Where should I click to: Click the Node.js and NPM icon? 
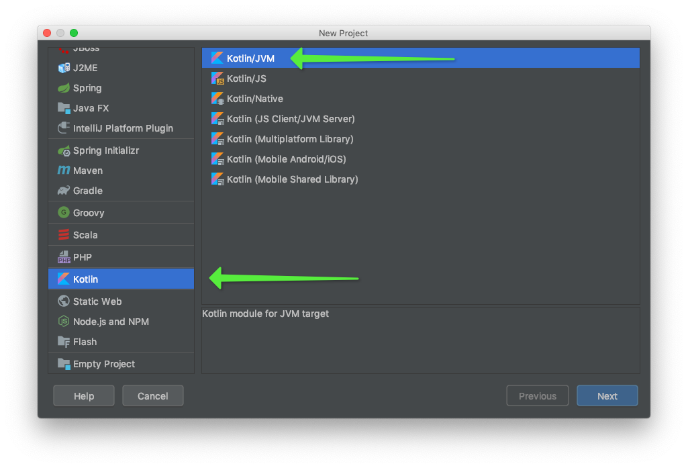[64, 322]
